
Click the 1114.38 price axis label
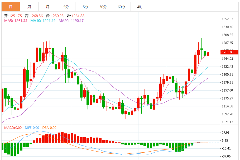[x=227, y=106]
